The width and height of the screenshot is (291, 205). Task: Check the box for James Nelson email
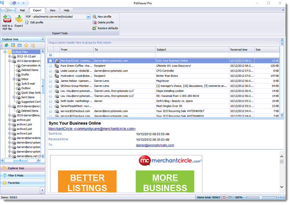point(50,81)
